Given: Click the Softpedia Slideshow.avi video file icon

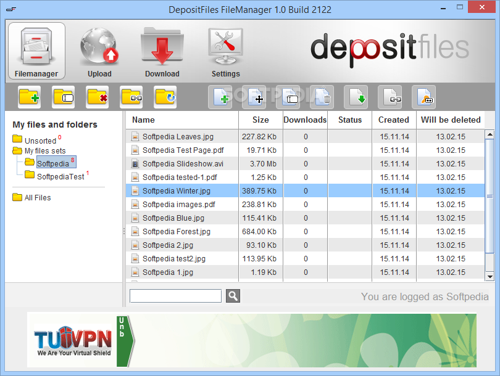Looking at the screenshot, I should tap(135, 163).
